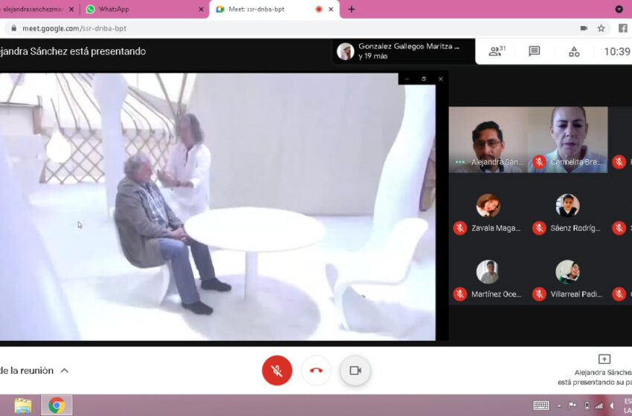Click the 10:39 meeting clock
Screen dimensions: 632x416
click(617, 51)
